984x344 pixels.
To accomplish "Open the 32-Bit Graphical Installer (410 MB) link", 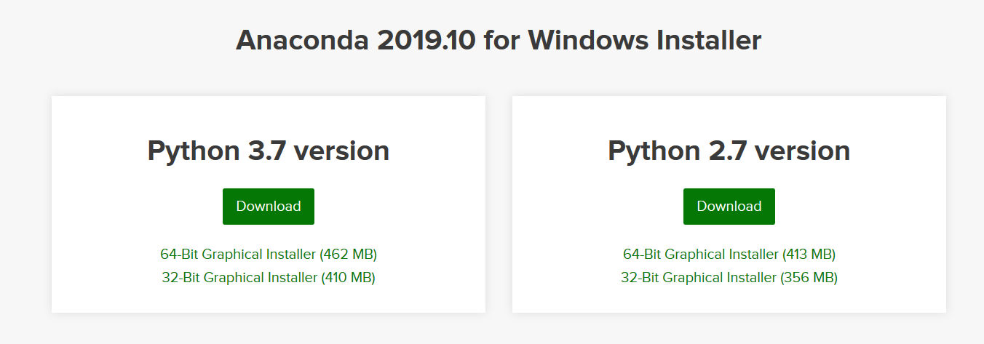I will click(269, 277).
